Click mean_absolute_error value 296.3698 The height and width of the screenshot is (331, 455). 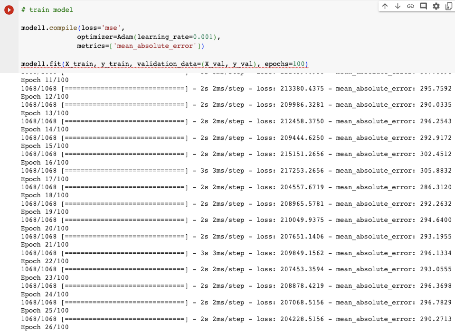pyautogui.click(x=436, y=286)
